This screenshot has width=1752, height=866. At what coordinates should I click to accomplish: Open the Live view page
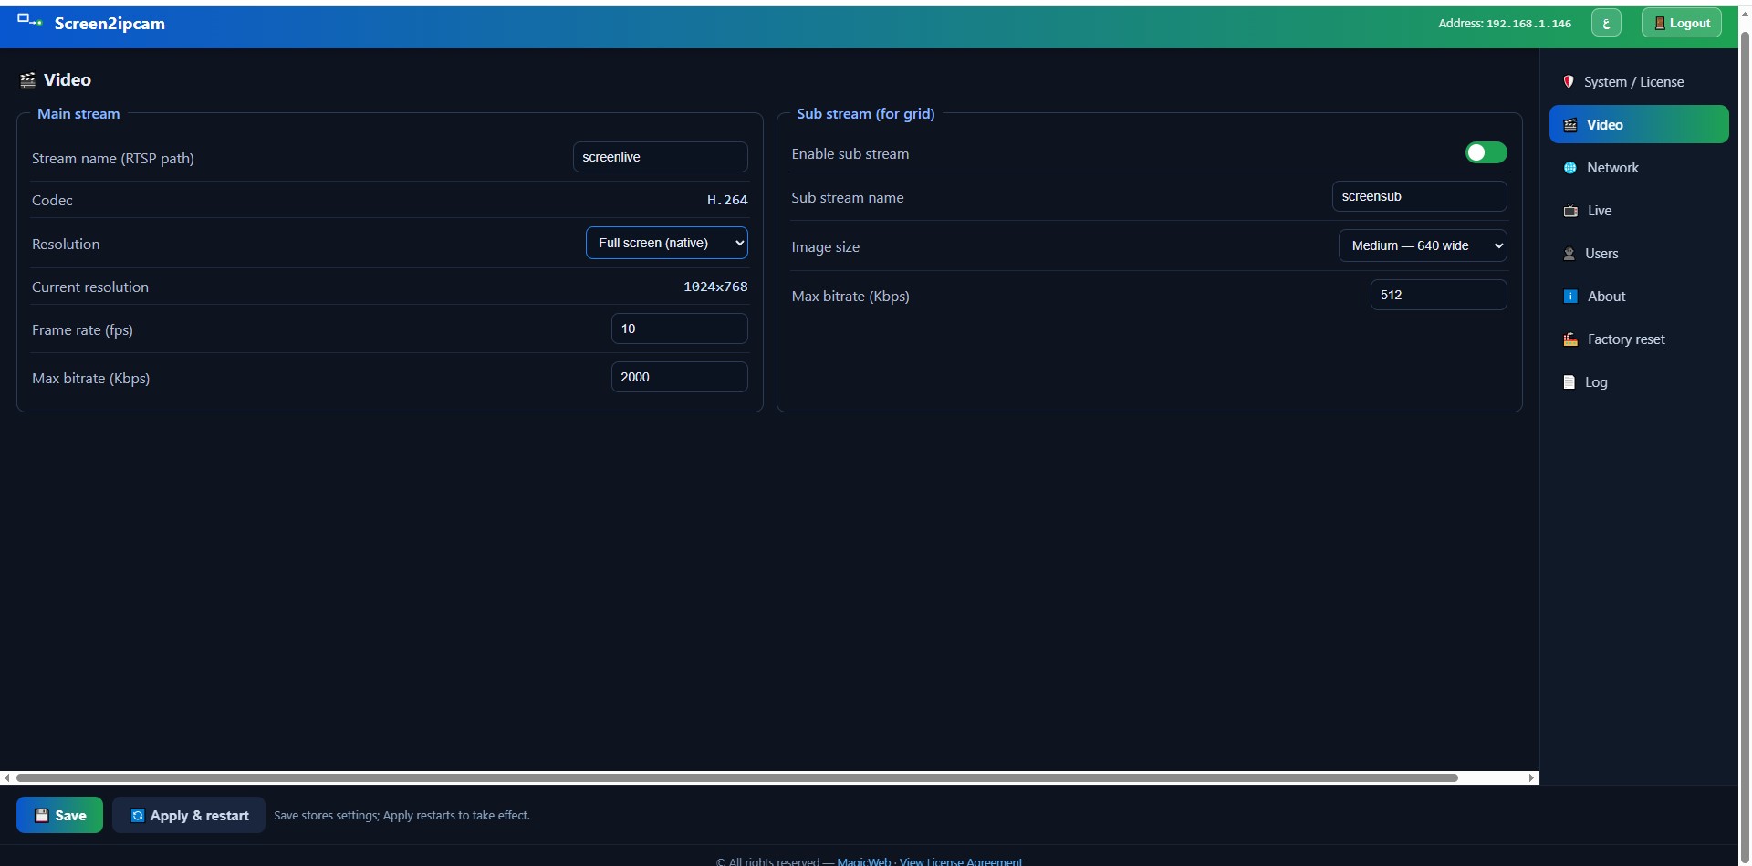[1639, 211]
